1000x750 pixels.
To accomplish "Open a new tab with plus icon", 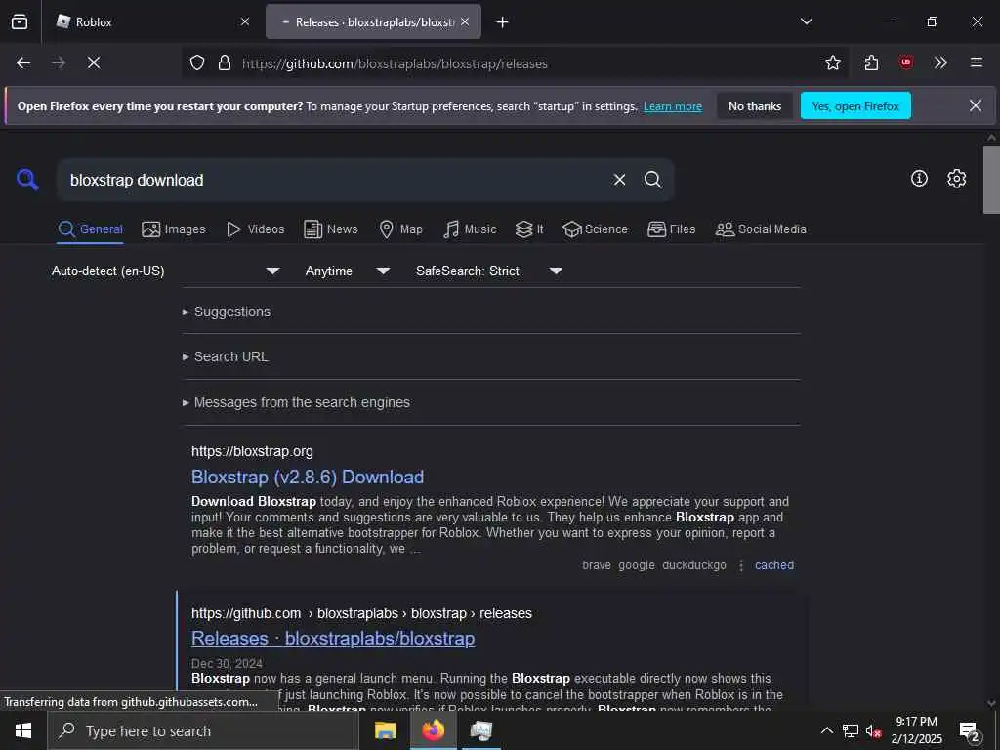I will pyautogui.click(x=503, y=22).
